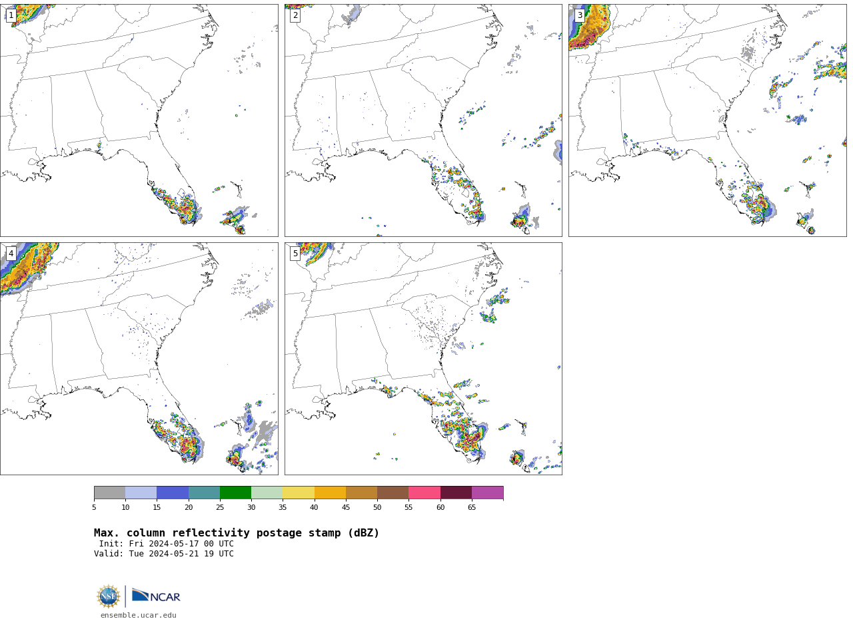The width and height of the screenshot is (853, 623).
Task: Click the purple 65+ dBZ swatch
Action: click(x=488, y=493)
